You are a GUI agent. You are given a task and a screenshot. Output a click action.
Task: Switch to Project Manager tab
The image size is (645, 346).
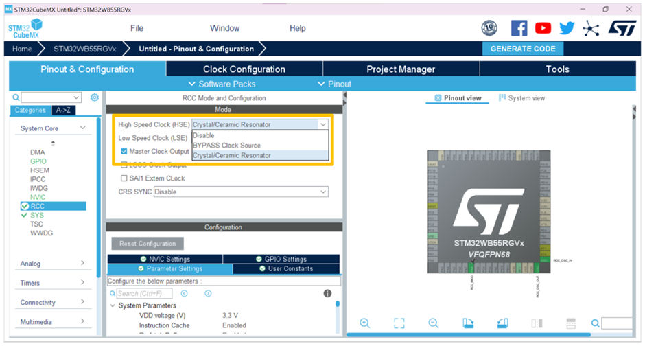[401, 69]
